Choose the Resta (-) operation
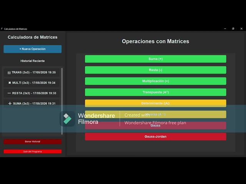Viewport: 246px width, 184px height. [155, 70]
